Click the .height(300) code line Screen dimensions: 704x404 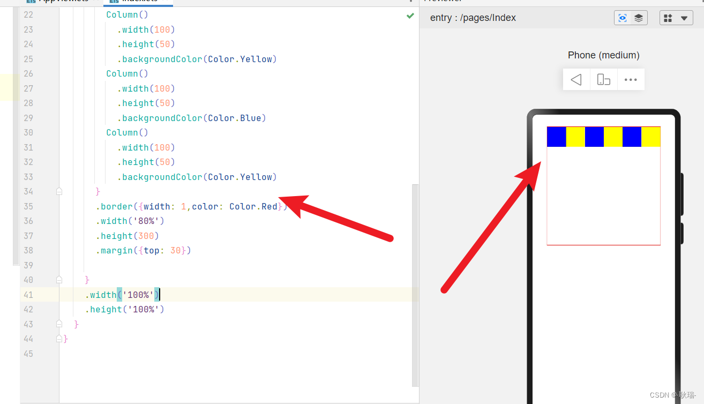[128, 236]
